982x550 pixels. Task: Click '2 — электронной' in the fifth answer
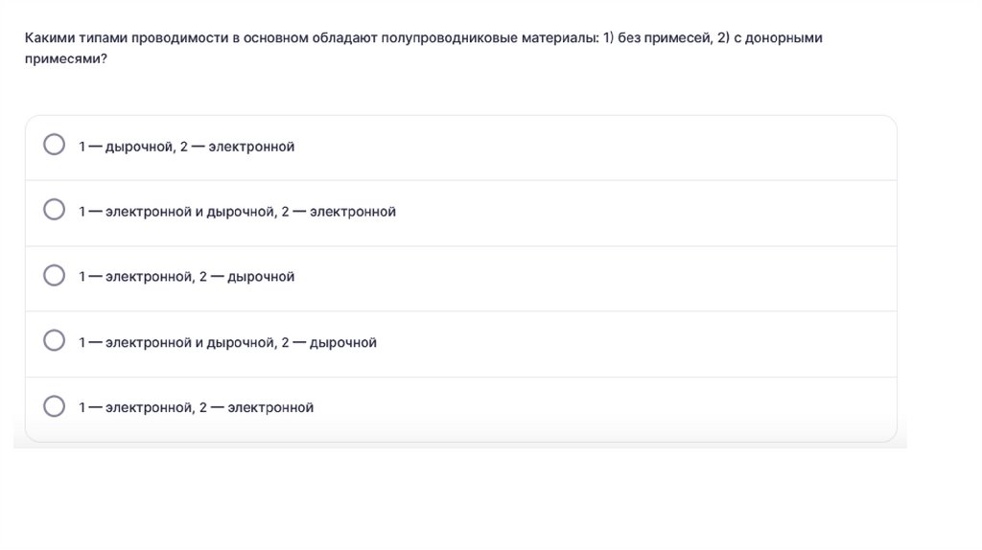pyautogui.click(x=256, y=407)
